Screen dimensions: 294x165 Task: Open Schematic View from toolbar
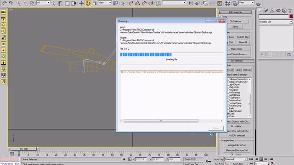click(220, 3)
